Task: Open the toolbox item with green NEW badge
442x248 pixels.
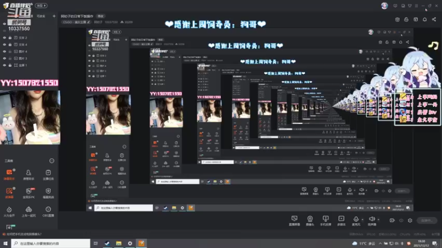Action: [x=10, y=227]
